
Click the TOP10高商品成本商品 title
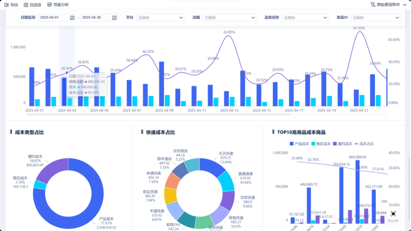coord(301,132)
